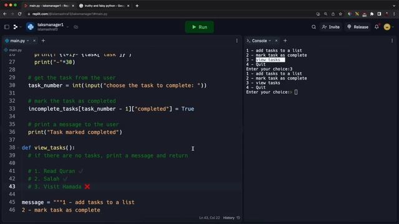Viewport: 399px width, 224px height.
Task: Reload the browser page
Action: tap(20, 14)
